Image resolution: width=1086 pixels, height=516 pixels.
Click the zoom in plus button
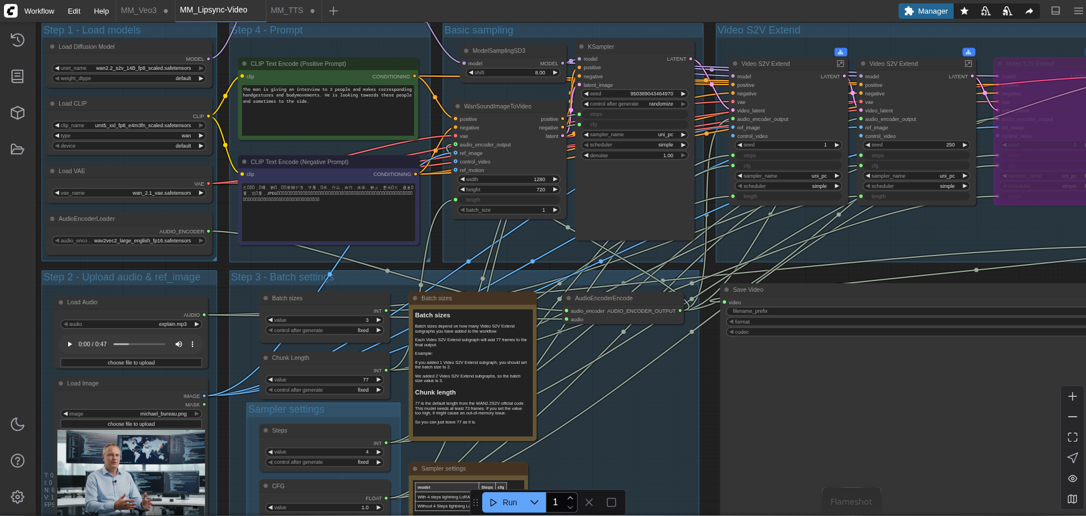point(1072,396)
